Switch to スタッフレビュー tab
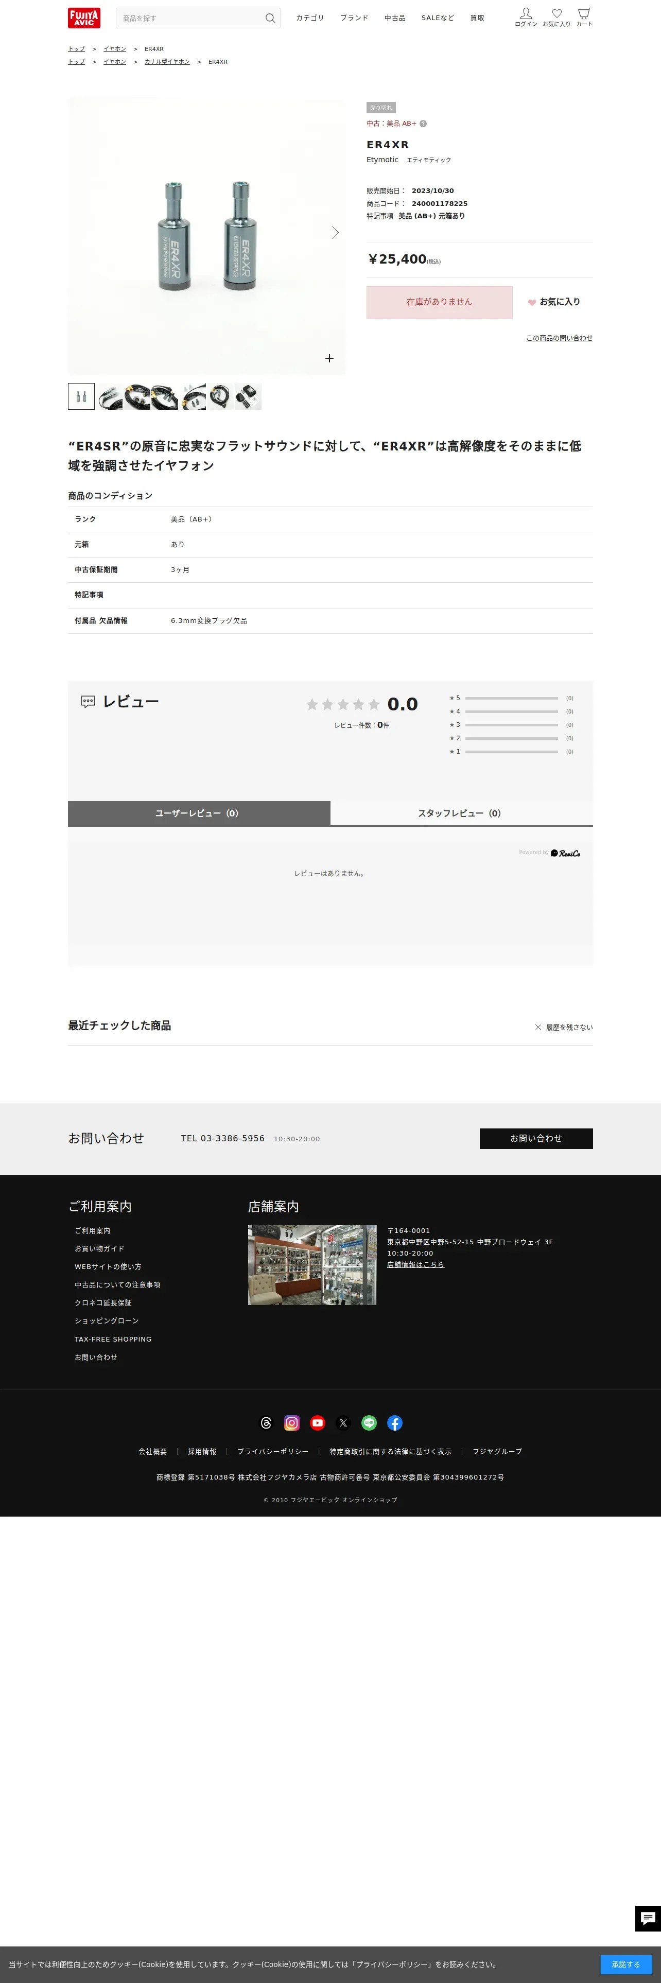Viewport: 661px width, 1983px height. click(x=462, y=814)
